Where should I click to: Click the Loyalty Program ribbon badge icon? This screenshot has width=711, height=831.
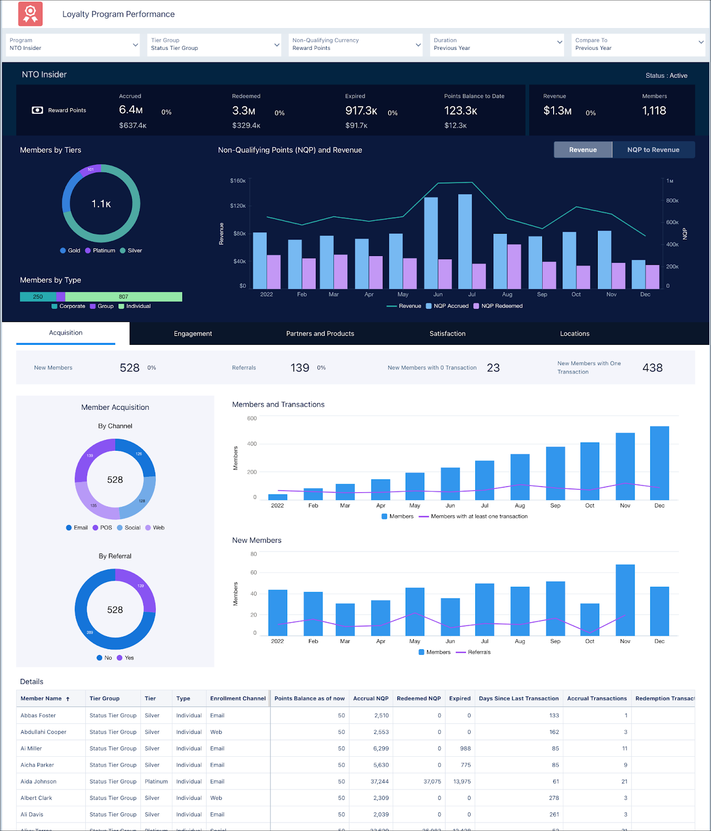click(30, 14)
